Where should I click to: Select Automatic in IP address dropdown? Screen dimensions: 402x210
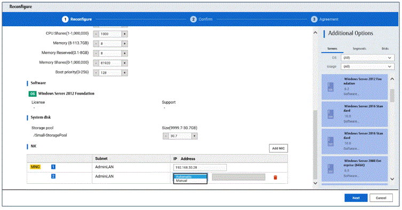click(190, 177)
